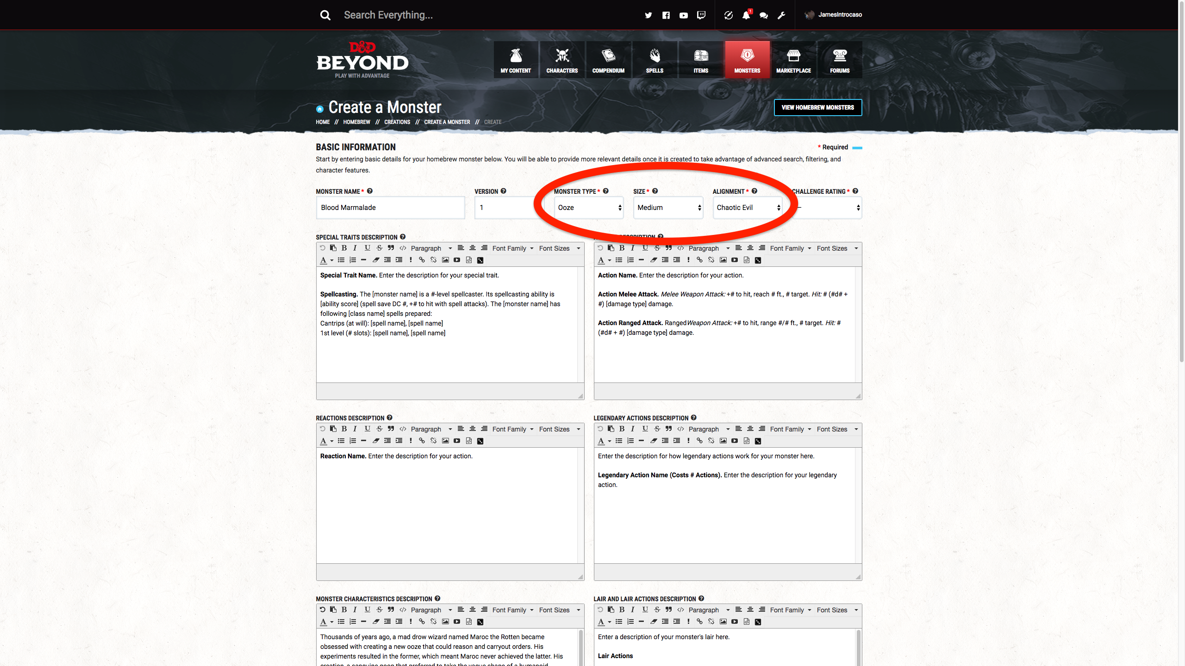Insert bullet list in Special Traits editor
1185x666 pixels.
(x=341, y=260)
